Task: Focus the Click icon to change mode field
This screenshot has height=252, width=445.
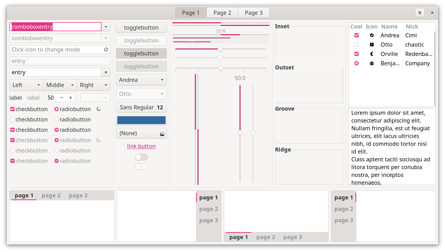Action: pos(60,49)
